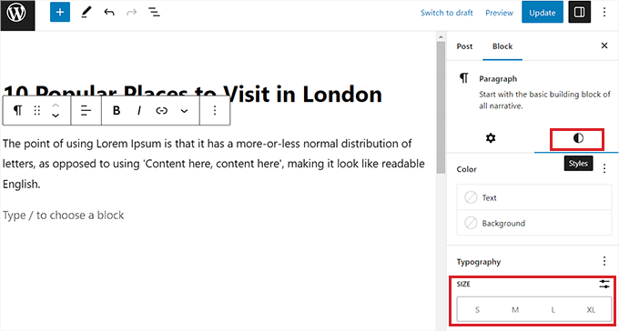The height and width of the screenshot is (331, 619).
Task: Open the block inserter plus button
Action: 60,12
